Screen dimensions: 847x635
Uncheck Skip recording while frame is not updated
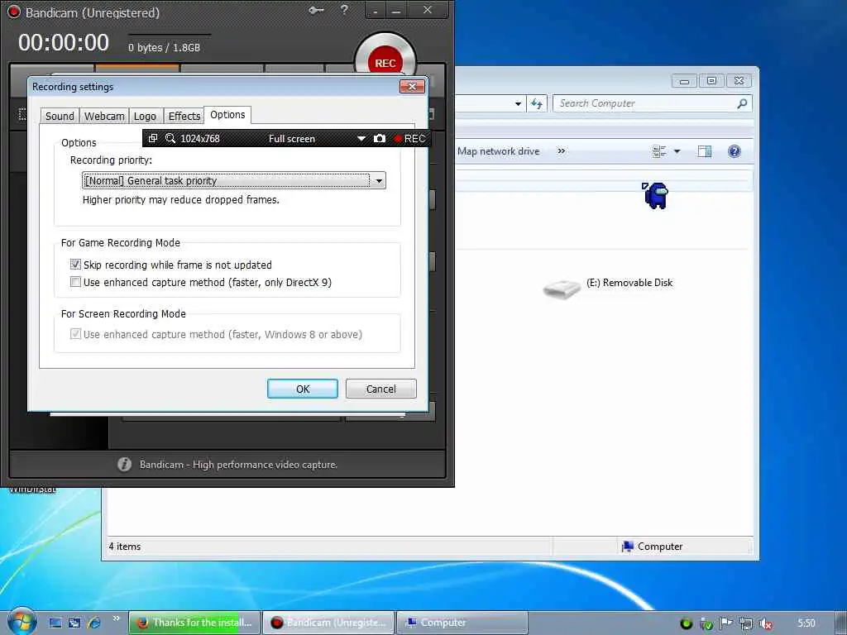coord(75,265)
